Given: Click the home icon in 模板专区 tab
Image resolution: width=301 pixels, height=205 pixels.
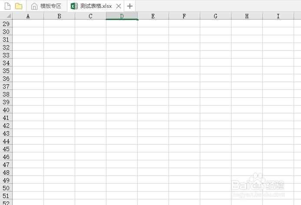Looking at the screenshot, I should [x=34, y=6].
